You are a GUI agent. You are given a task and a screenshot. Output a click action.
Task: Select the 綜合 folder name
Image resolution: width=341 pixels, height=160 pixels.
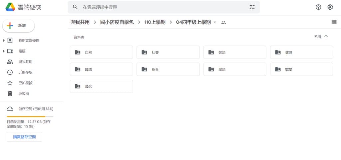(x=155, y=69)
